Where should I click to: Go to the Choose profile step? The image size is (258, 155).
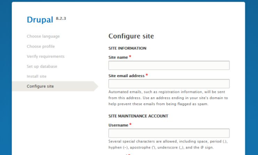[x=41, y=46]
